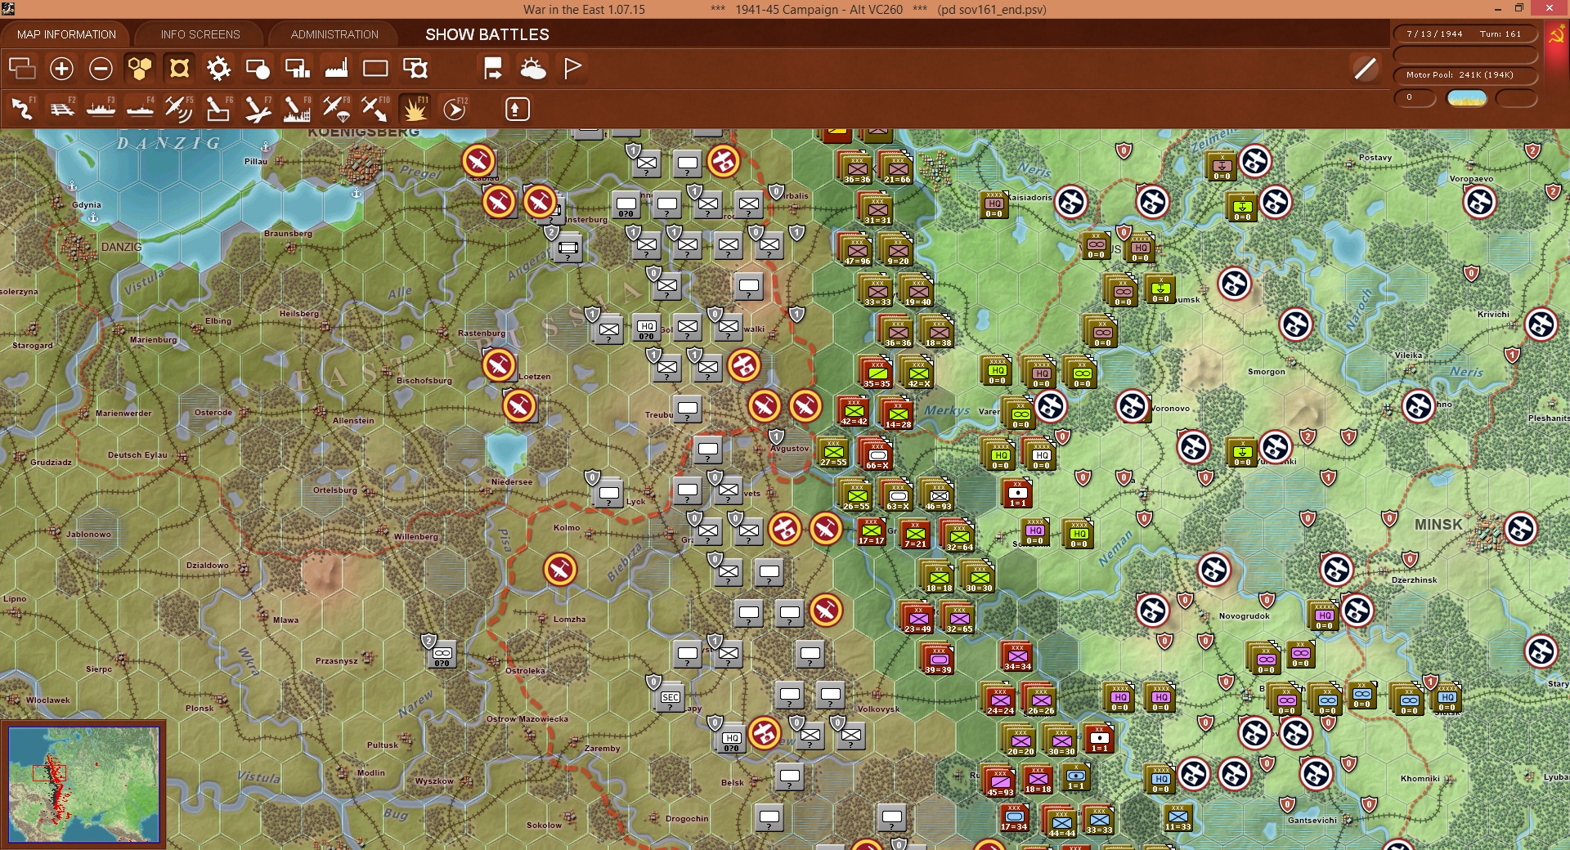Switch to the INFO SCREENS tab
This screenshot has width=1570, height=850.
click(200, 34)
